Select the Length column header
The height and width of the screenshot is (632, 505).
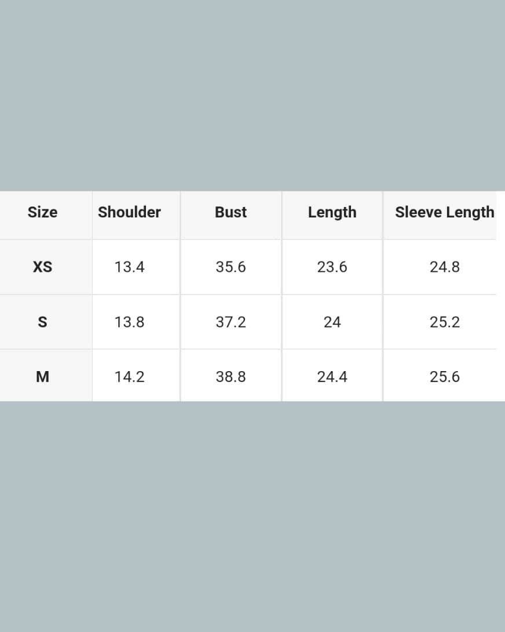332,212
